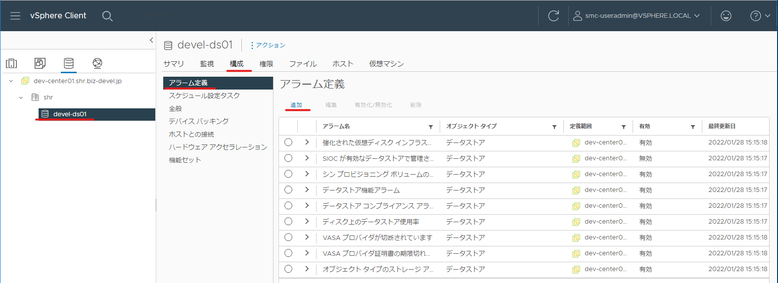Screen dimensions: 778x283
Task: Open the ホスト tab
Action: tap(343, 64)
